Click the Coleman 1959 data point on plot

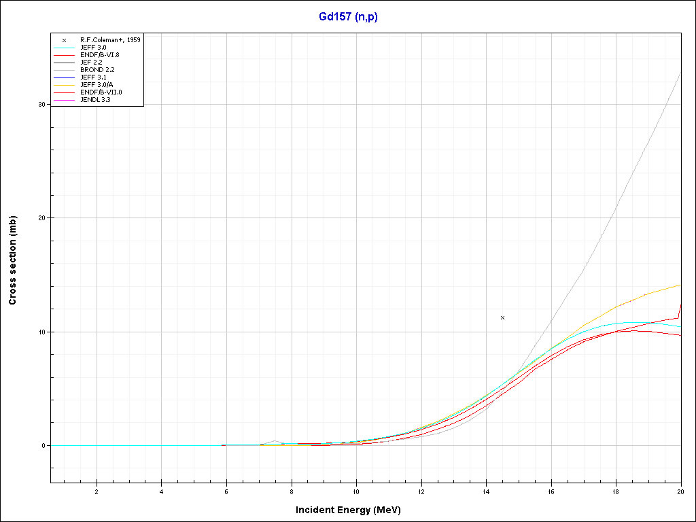(502, 317)
